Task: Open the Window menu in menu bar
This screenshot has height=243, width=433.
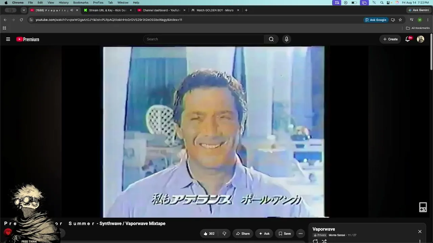Action: pos(123,3)
